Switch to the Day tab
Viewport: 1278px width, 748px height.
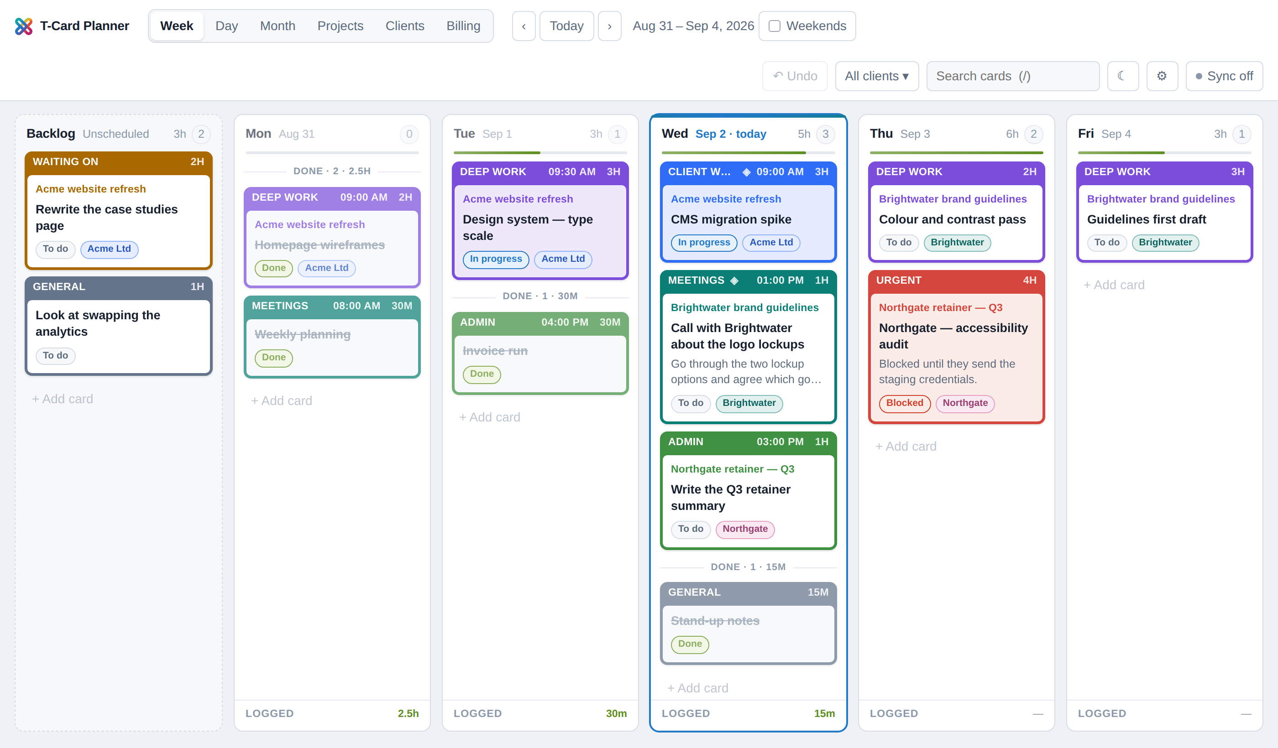pos(226,26)
